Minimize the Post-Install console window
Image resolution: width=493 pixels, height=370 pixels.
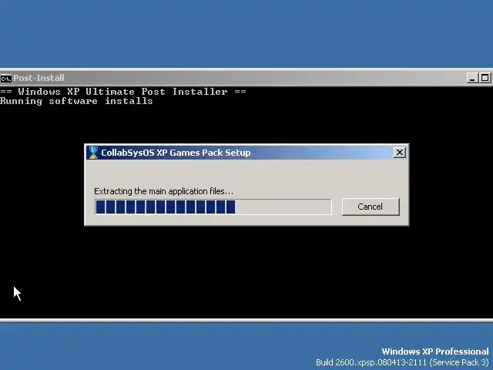click(472, 78)
